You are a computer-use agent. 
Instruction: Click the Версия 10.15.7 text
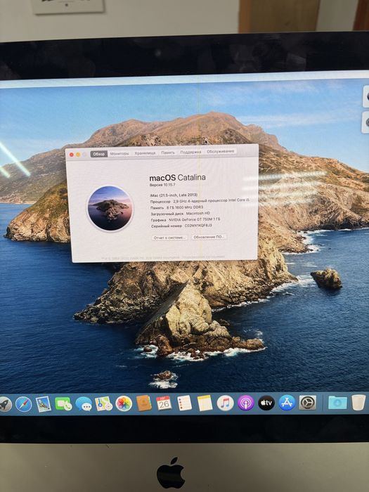pyautogui.click(x=162, y=185)
